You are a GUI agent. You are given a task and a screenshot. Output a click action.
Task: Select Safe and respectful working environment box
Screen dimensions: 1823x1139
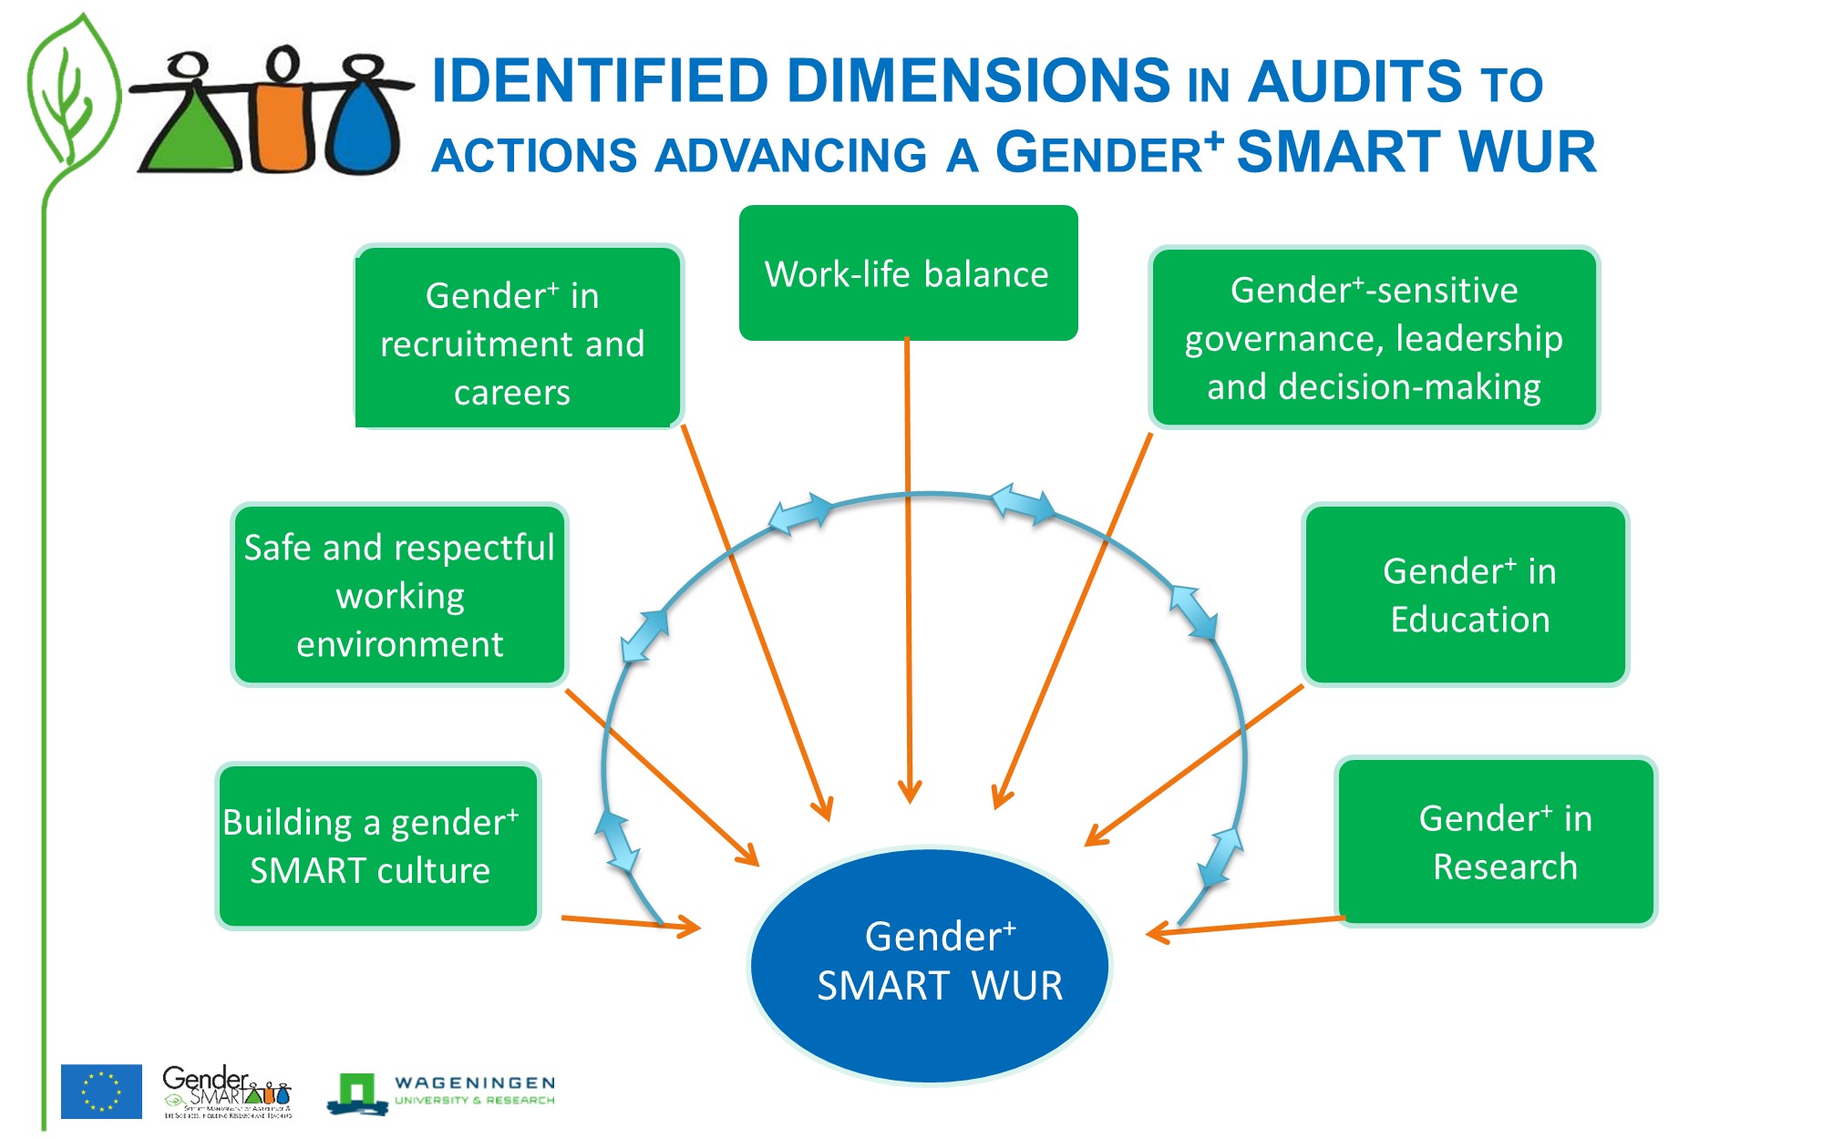(399, 595)
